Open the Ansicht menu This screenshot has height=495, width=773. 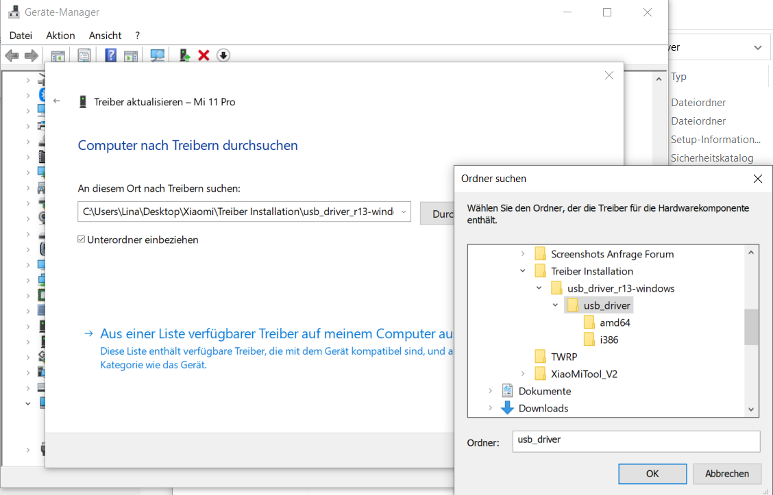[x=105, y=35]
